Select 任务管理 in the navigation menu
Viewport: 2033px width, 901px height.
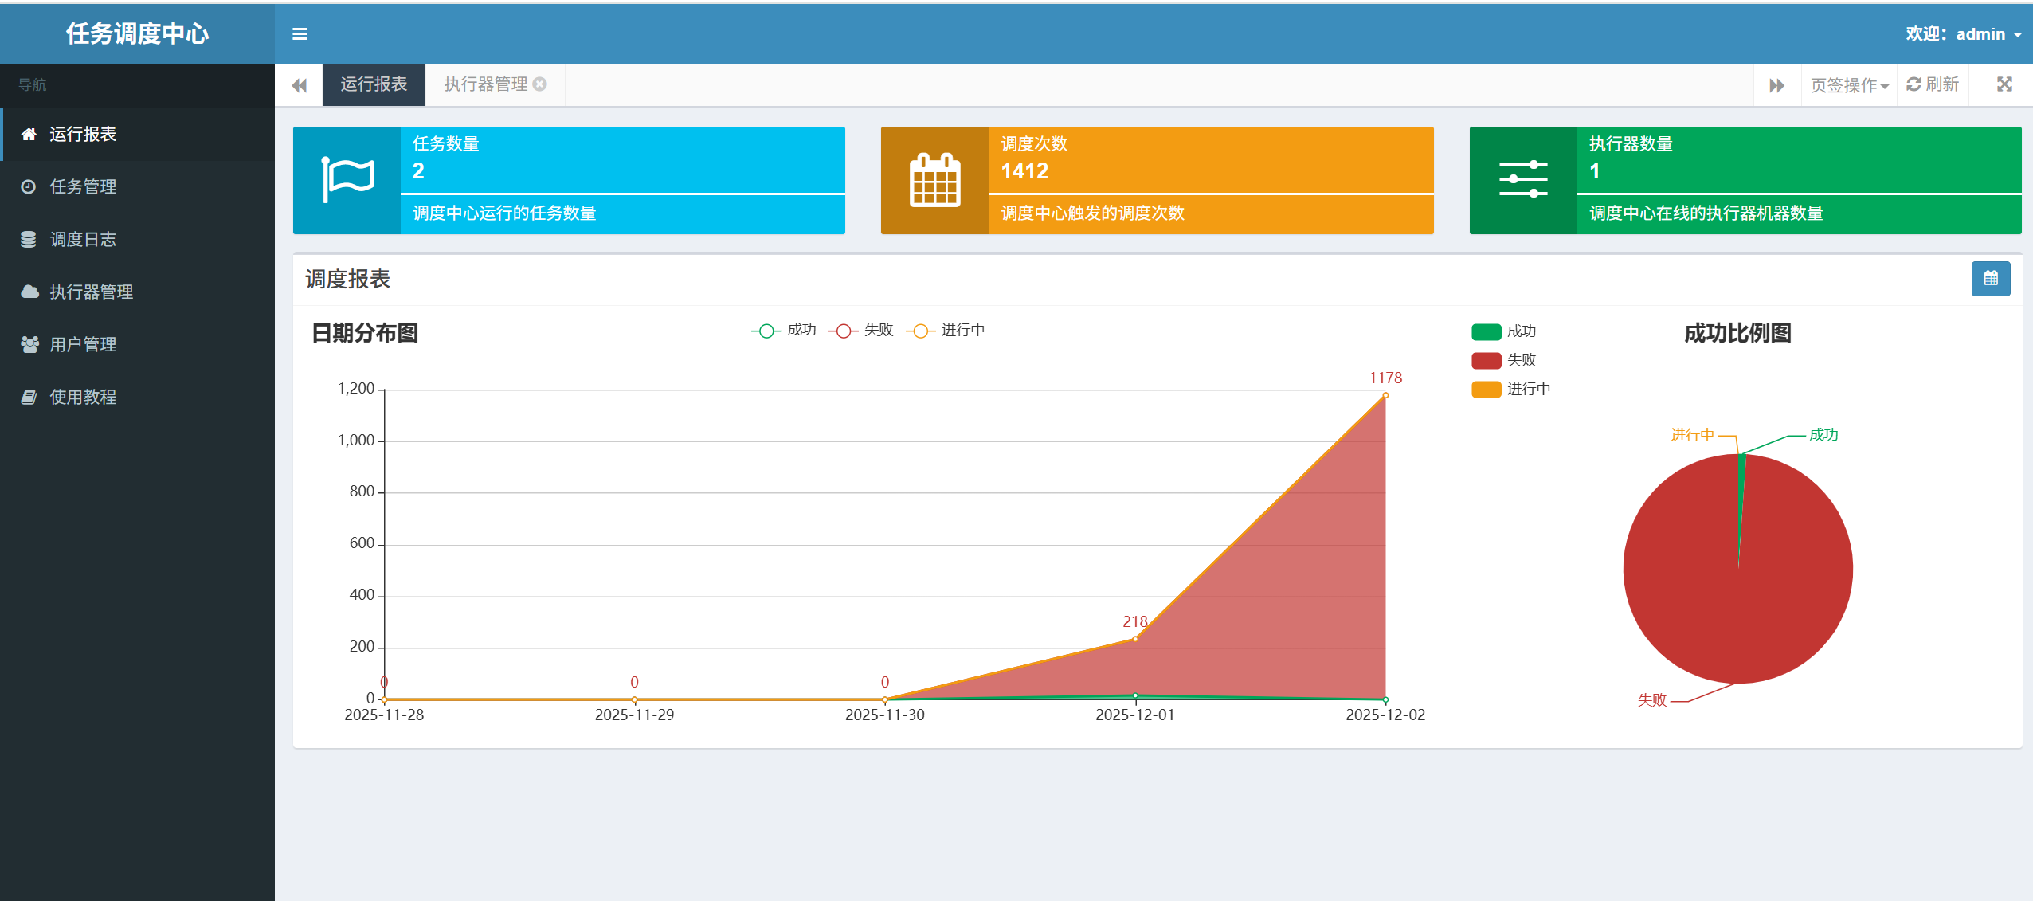click(83, 186)
